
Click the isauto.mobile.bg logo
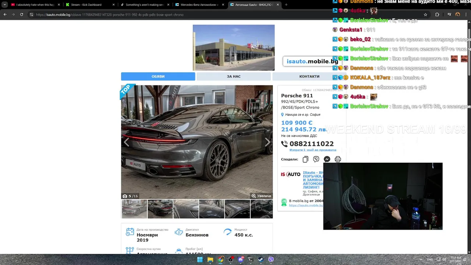coord(312,61)
